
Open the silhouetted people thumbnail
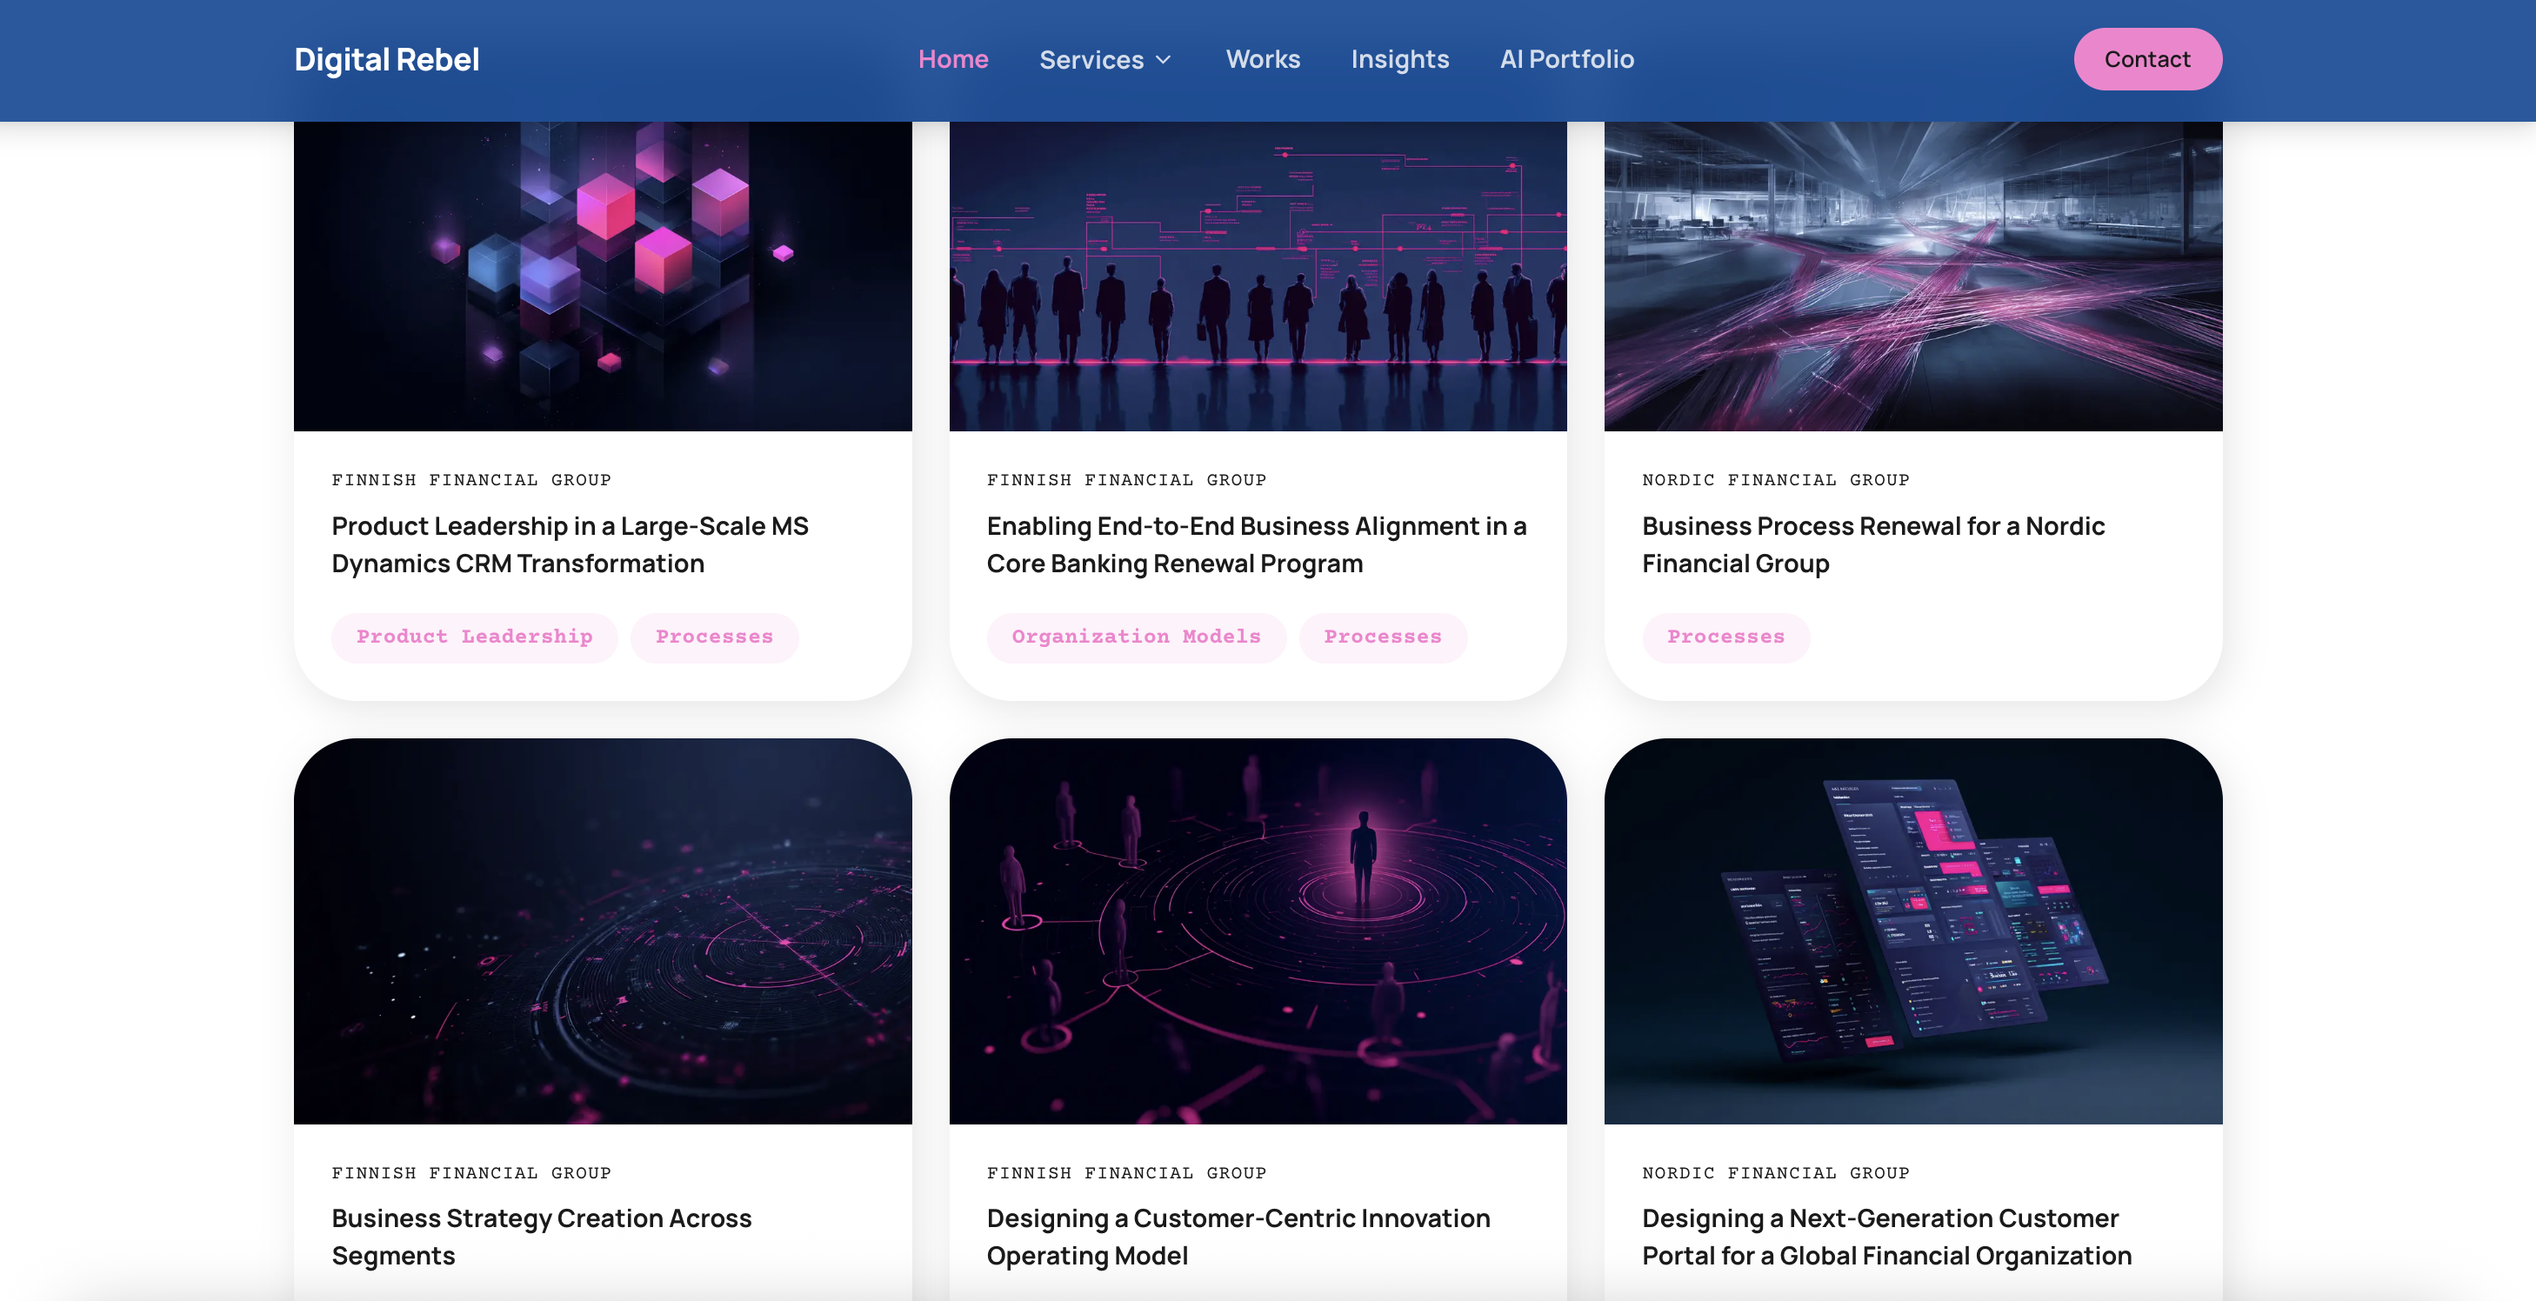pos(1258,276)
